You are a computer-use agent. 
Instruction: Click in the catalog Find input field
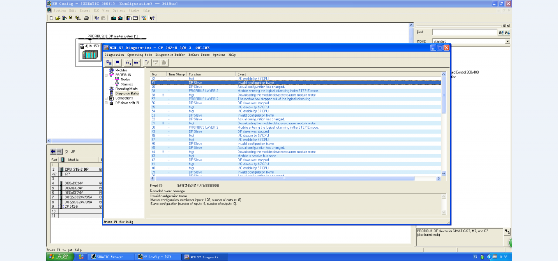[x=464, y=32]
